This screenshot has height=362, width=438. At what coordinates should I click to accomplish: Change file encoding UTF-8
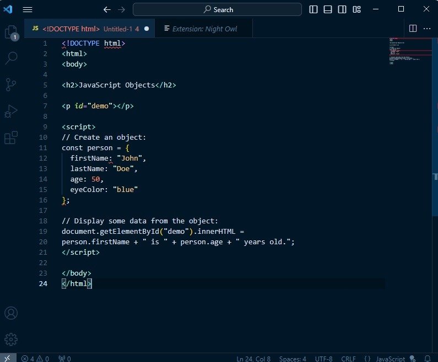(x=323, y=359)
